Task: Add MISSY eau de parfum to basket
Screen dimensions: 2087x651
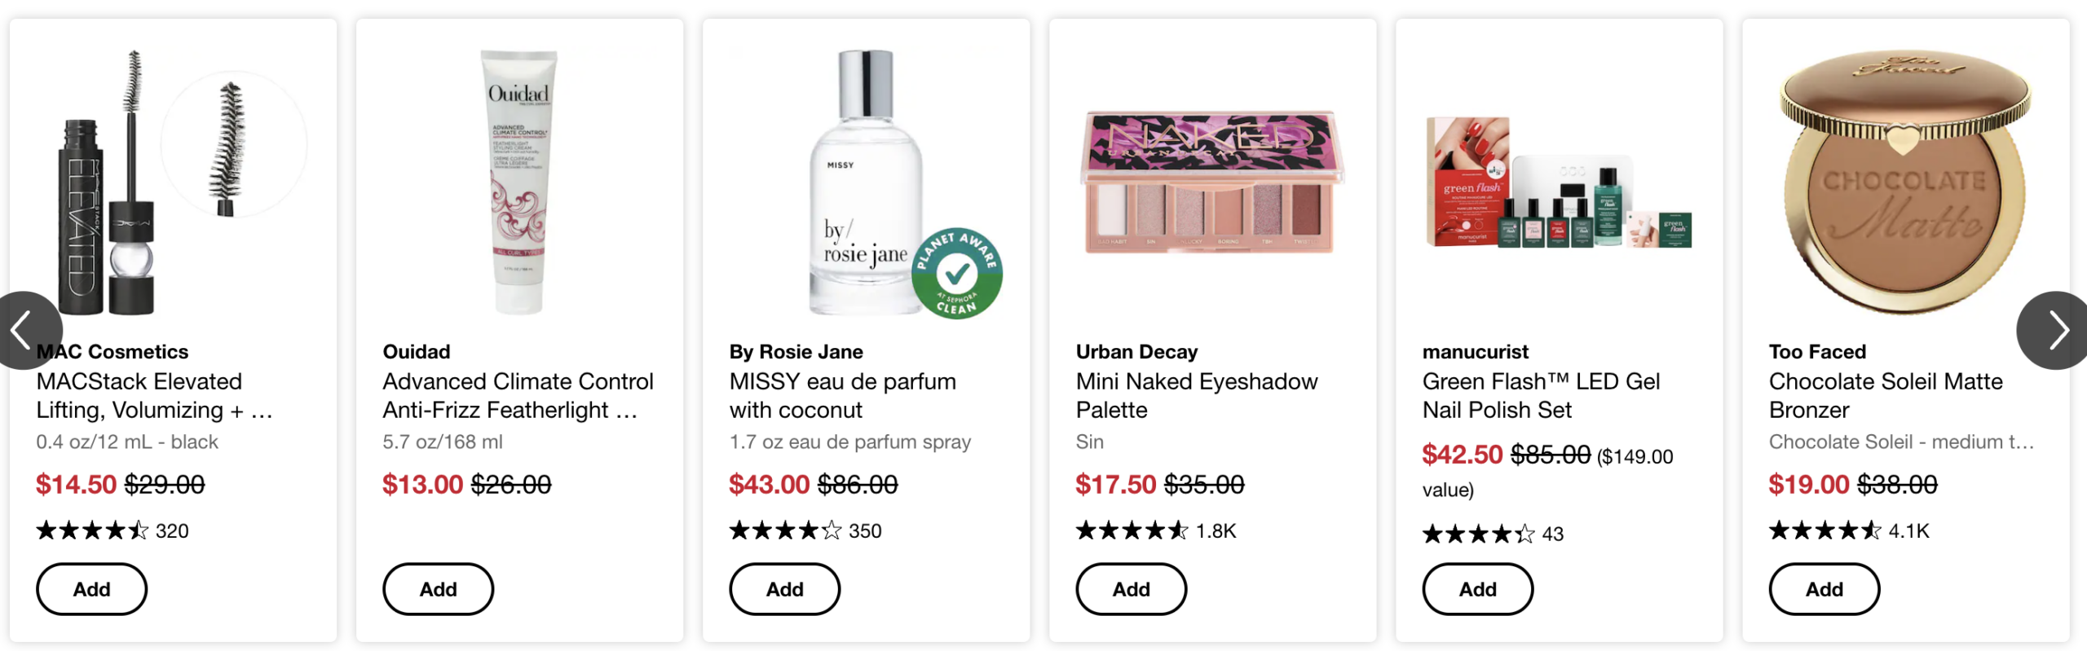Action: [x=784, y=588]
